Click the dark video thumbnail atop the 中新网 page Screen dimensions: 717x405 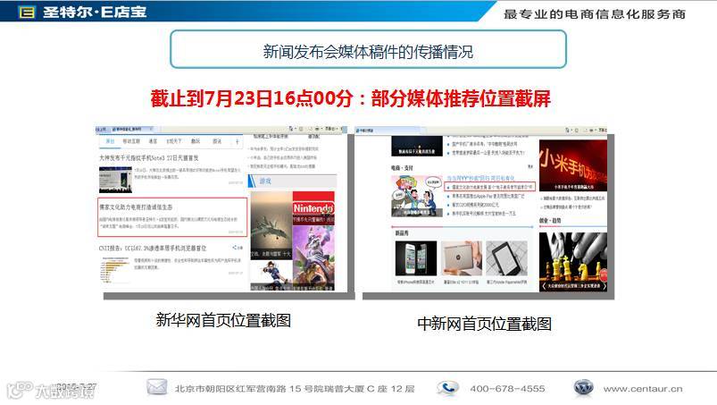[417, 146]
